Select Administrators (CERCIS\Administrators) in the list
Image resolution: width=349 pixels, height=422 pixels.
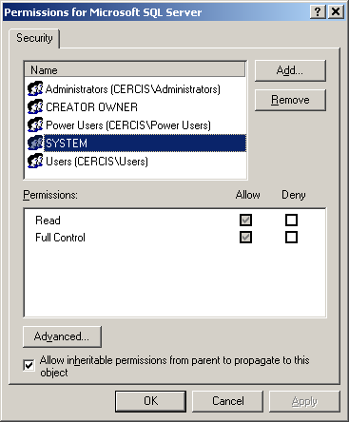(132, 89)
